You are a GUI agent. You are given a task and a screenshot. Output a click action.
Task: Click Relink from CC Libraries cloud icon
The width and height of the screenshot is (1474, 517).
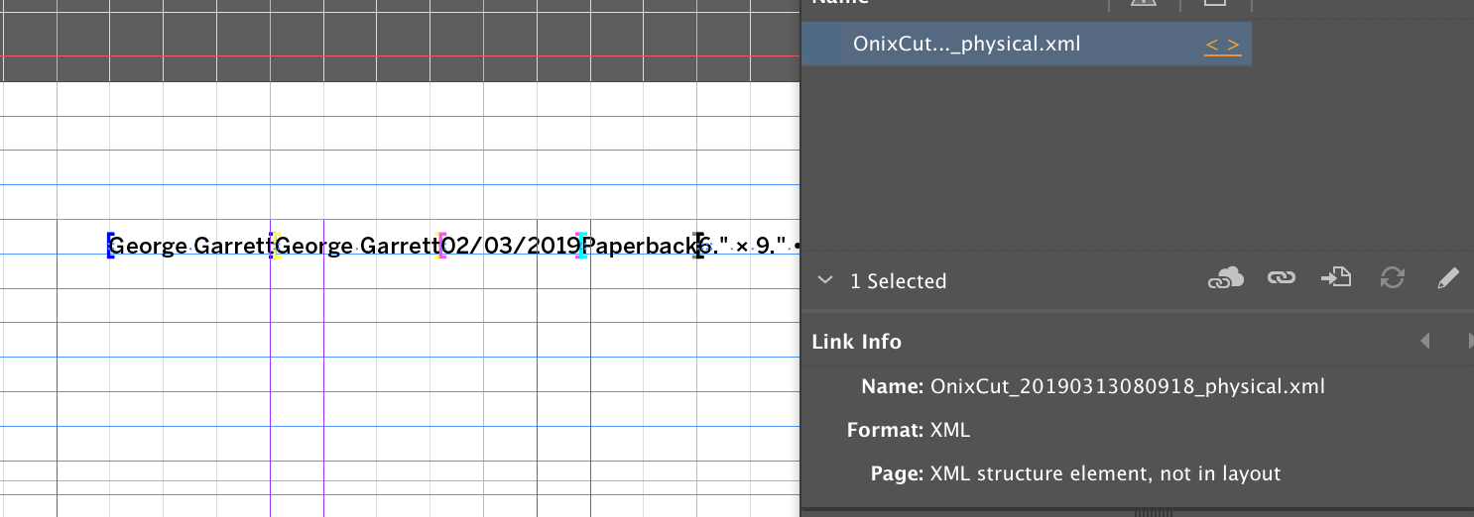pos(1225,279)
